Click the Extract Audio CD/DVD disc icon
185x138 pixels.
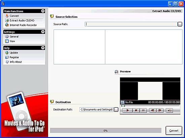click(x=7, y=20)
